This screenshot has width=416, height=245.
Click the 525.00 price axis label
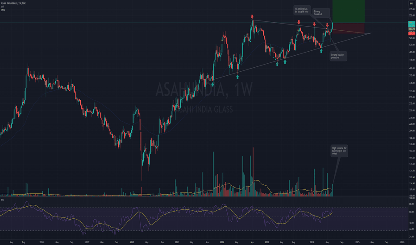tap(412, 45)
